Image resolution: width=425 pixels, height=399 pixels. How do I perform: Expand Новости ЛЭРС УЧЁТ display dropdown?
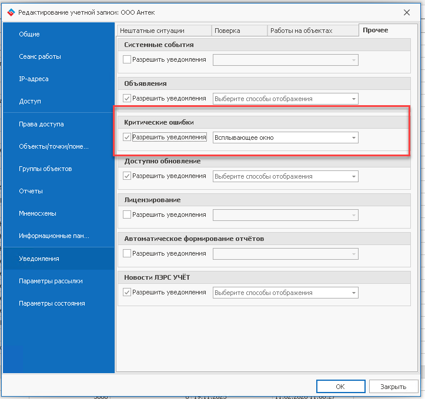click(353, 293)
